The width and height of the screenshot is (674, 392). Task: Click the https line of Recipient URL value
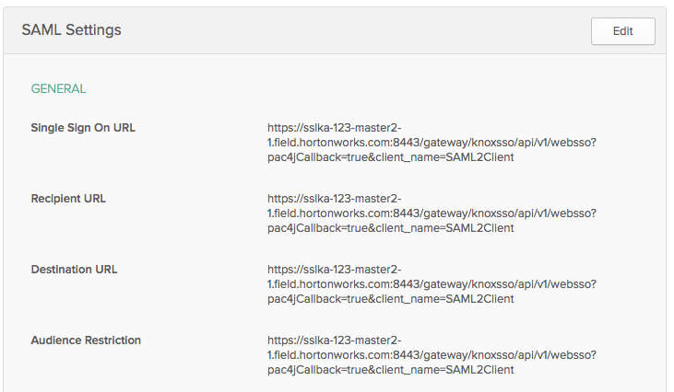(x=334, y=199)
